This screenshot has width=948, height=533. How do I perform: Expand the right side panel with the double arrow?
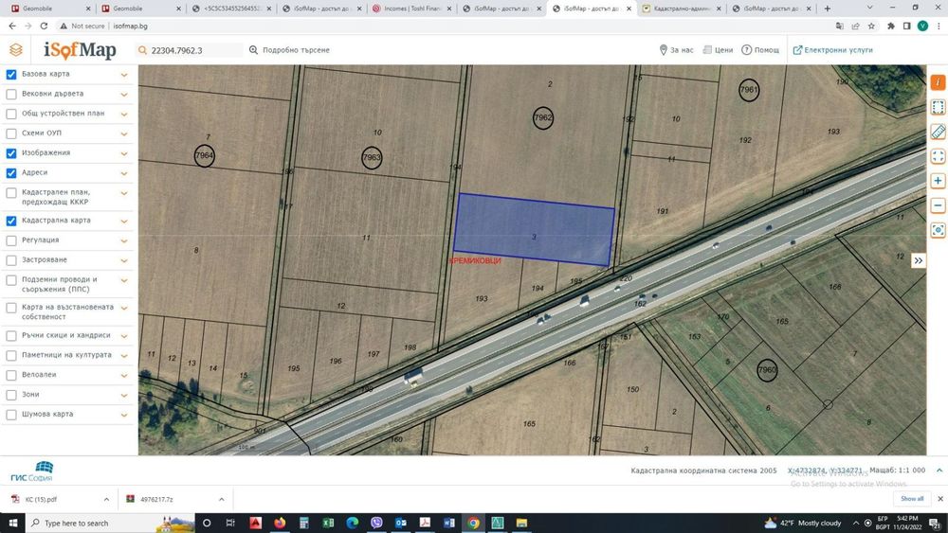919,260
